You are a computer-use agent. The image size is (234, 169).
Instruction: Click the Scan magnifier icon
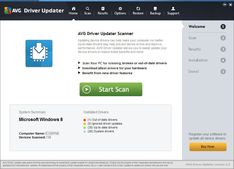point(88,9)
